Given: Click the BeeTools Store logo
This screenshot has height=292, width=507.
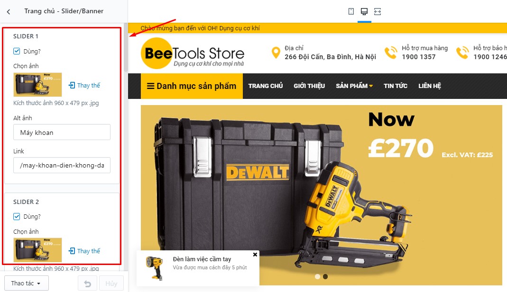Looking at the screenshot, I should pos(193,53).
